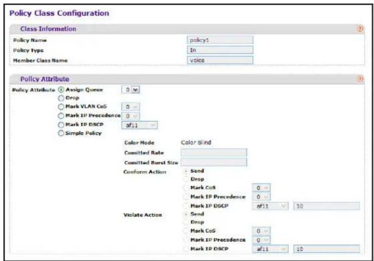
Task: Click the Policy Type field showing In
Action: tap(220, 50)
